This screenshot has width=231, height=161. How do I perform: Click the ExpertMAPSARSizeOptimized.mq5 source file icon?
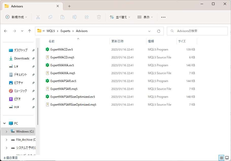click(47, 105)
